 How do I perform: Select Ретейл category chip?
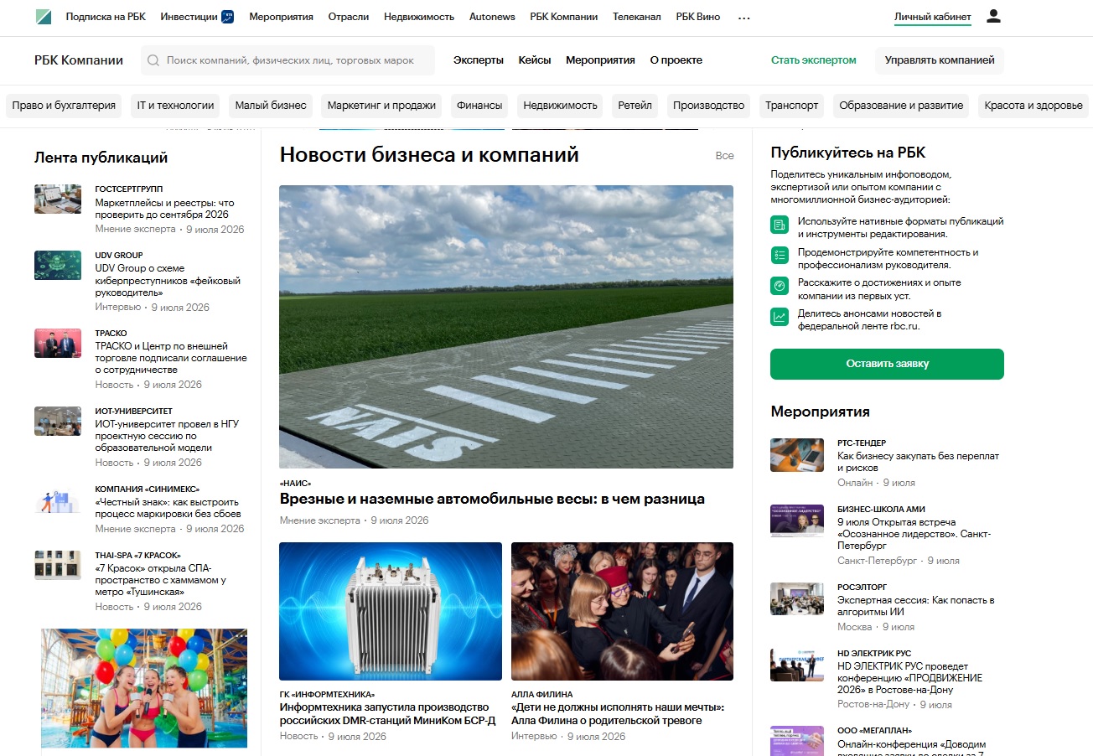coord(635,106)
